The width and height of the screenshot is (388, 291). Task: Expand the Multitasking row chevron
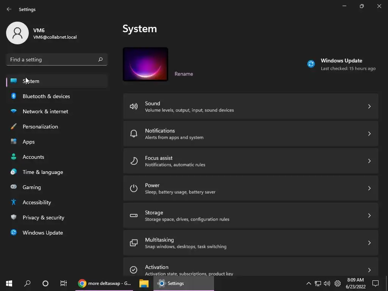[369, 243]
